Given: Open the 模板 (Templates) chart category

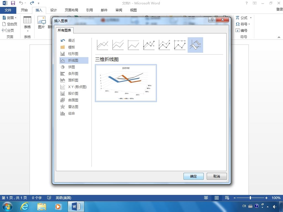Looking at the screenshot, I should pyautogui.click(x=74, y=47).
